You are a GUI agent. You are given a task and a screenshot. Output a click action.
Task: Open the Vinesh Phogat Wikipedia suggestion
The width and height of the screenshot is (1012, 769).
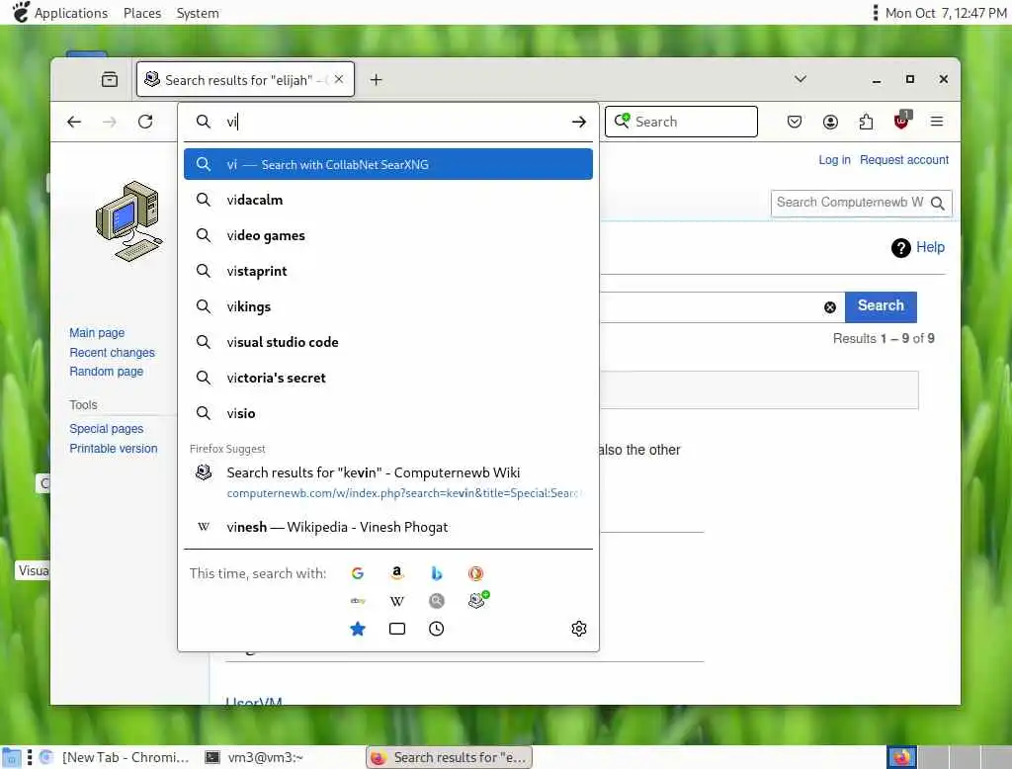387,527
